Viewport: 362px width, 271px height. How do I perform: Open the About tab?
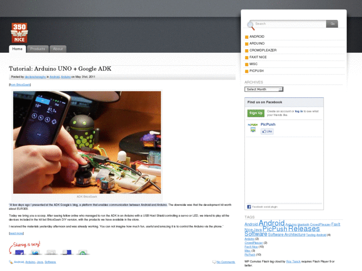pos(58,49)
